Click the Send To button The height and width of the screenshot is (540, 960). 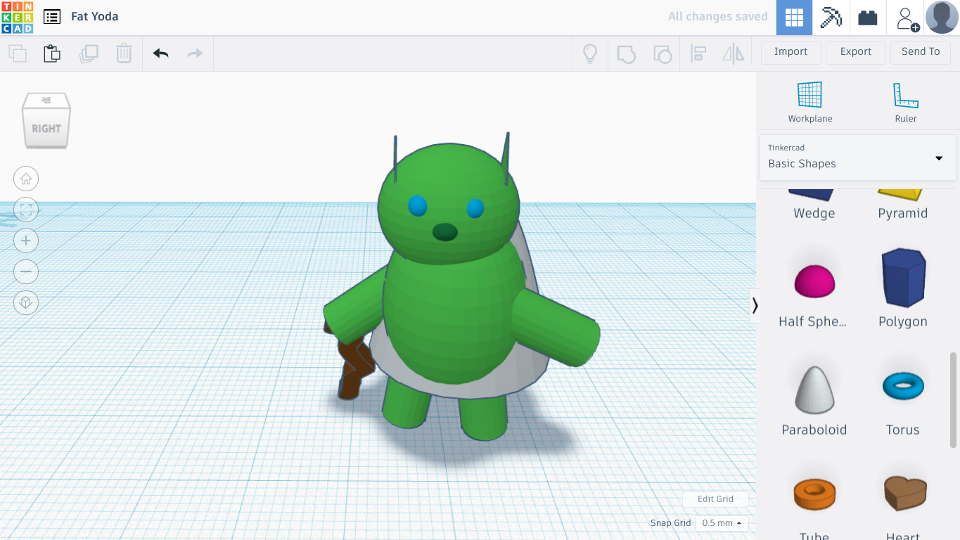pos(921,52)
